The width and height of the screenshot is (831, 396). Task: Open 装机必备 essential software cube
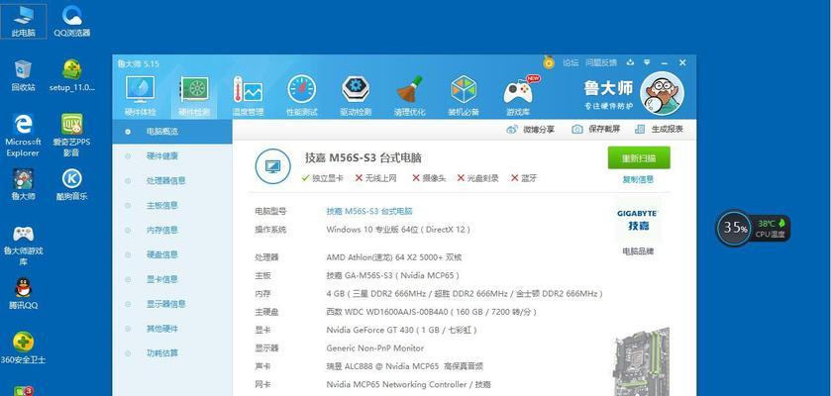coord(464,96)
